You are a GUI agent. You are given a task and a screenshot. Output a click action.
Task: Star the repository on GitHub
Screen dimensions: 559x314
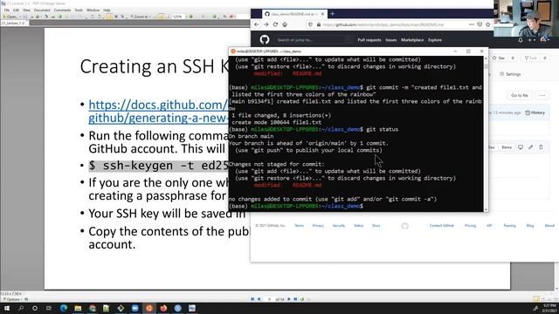pos(499,58)
